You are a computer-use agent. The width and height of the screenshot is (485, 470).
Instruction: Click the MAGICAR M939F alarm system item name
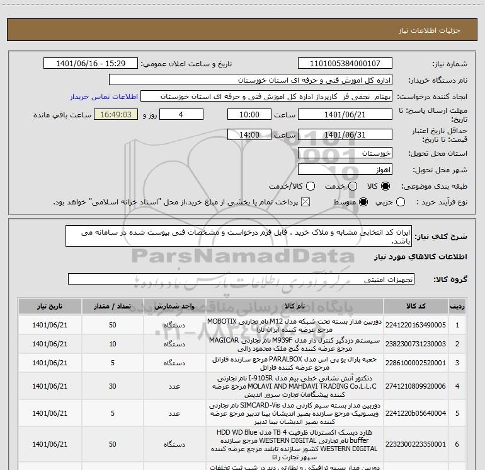click(x=295, y=344)
